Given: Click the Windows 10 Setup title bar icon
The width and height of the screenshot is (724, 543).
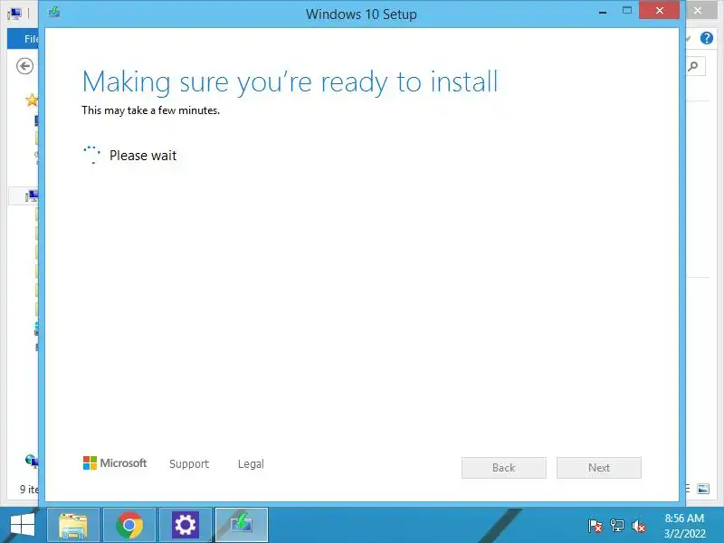Looking at the screenshot, I should click(54, 12).
